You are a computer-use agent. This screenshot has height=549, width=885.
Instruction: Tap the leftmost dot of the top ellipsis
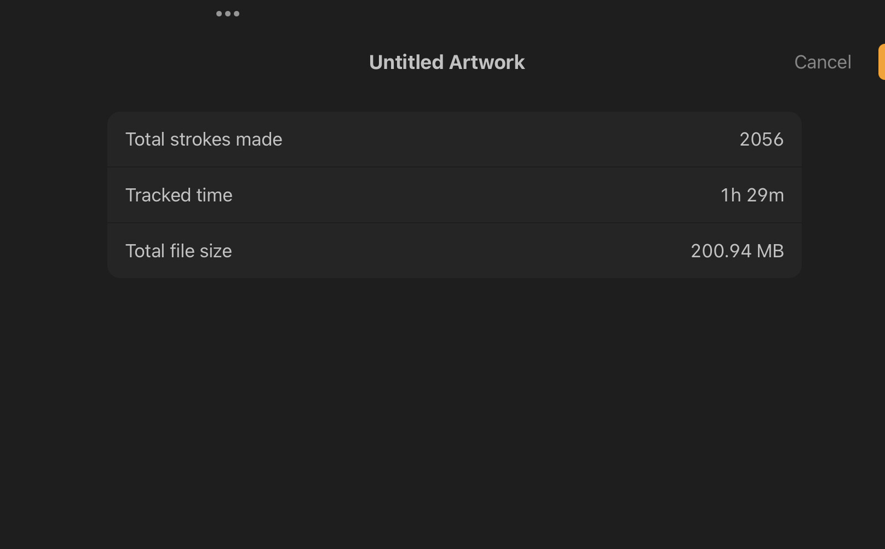pos(219,14)
